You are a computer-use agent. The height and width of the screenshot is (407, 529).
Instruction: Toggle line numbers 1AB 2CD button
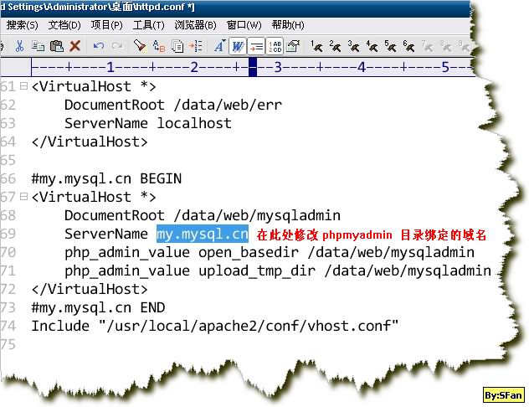[x=275, y=46]
